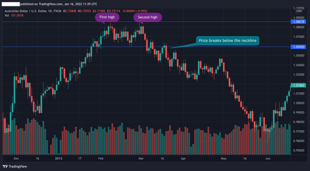Click 'Price breaks below the neckline' callout
The image size is (310, 171).
click(227, 41)
